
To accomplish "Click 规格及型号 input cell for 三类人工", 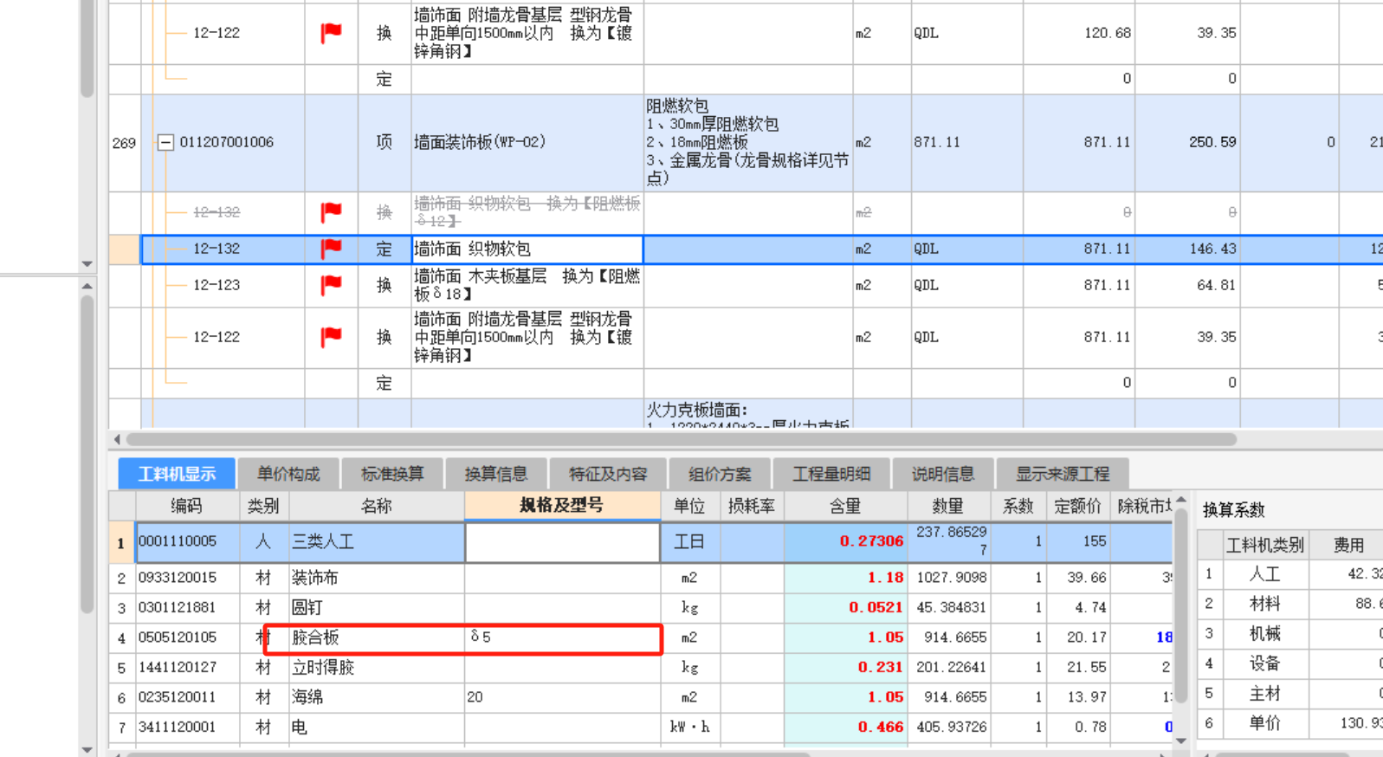I will click(563, 542).
